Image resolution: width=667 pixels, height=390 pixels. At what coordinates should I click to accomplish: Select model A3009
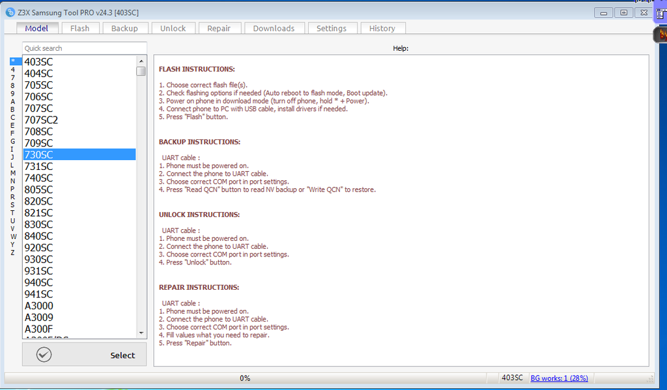coord(79,317)
